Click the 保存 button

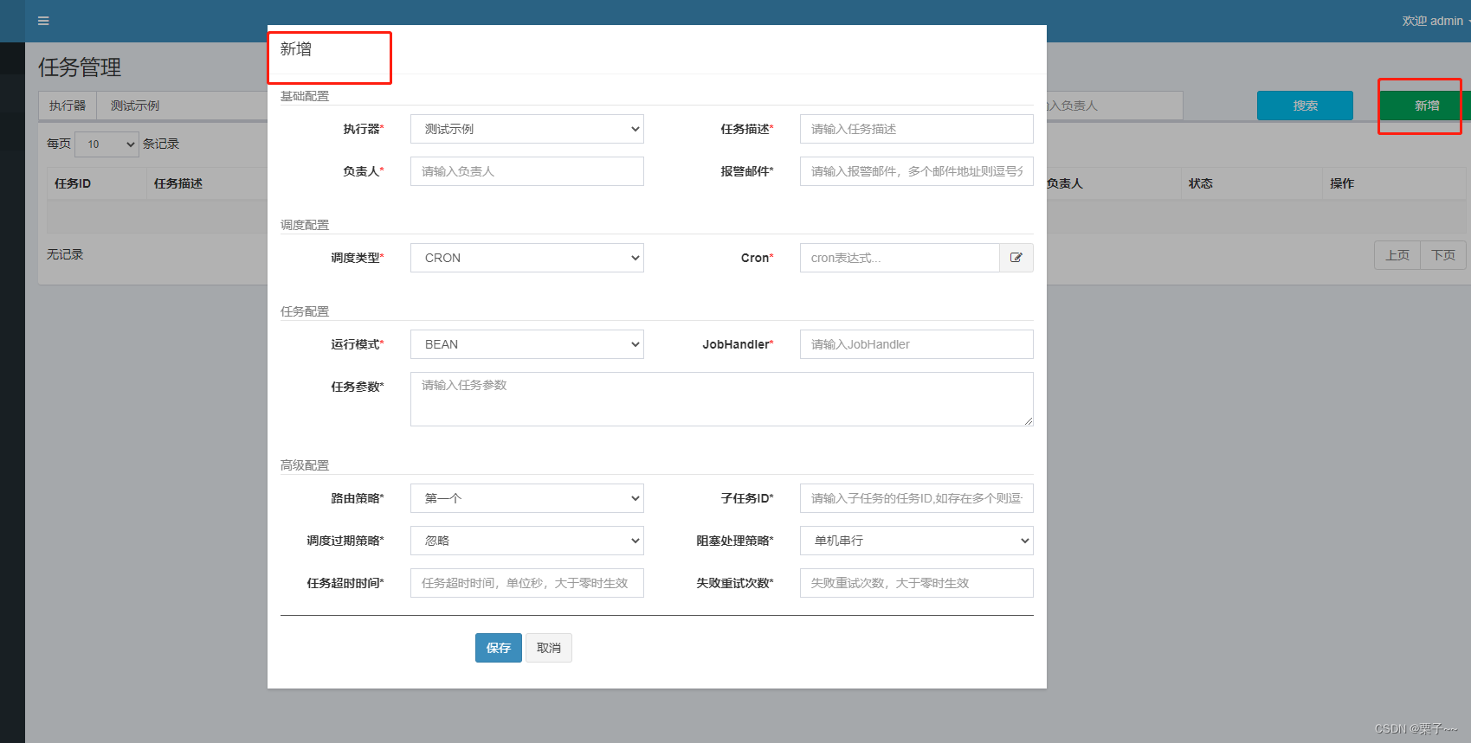pos(498,648)
